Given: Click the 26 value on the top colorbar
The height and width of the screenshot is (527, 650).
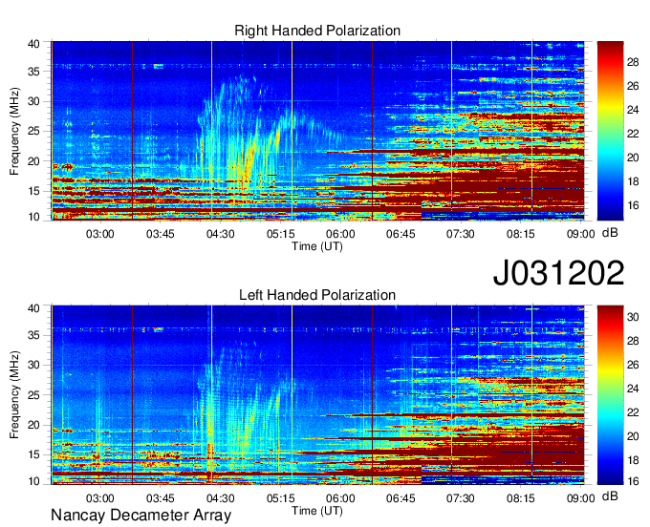Looking at the screenshot, I should click(x=633, y=86).
